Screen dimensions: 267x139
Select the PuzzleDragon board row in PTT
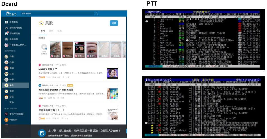[x=203, y=50]
